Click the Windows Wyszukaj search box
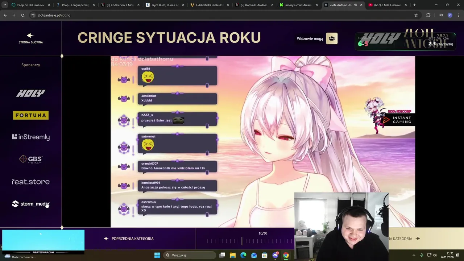This screenshot has width=464, height=261. coord(189,255)
